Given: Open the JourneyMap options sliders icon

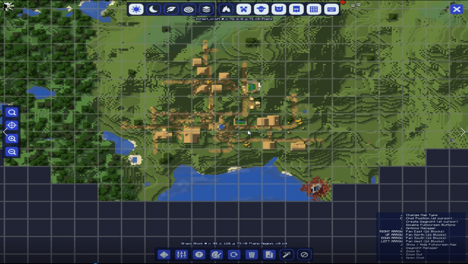Looking at the screenshot, I should pyautogui.click(x=181, y=255).
